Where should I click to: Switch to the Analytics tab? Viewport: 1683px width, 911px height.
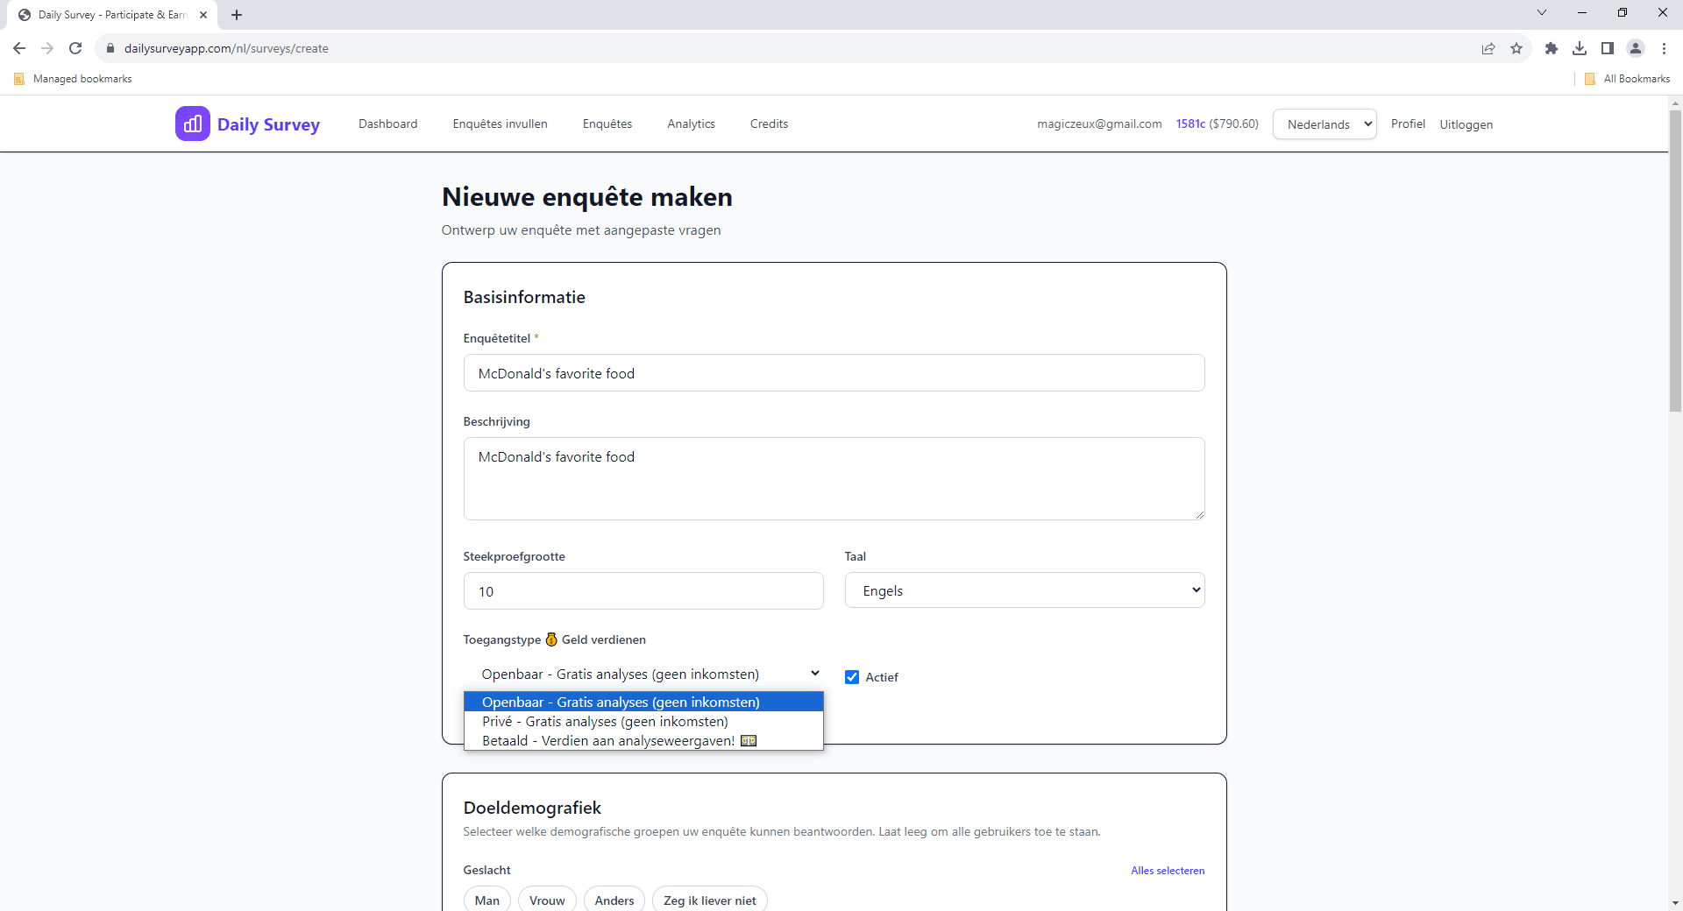pyautogui.click(x=691, y=124)
